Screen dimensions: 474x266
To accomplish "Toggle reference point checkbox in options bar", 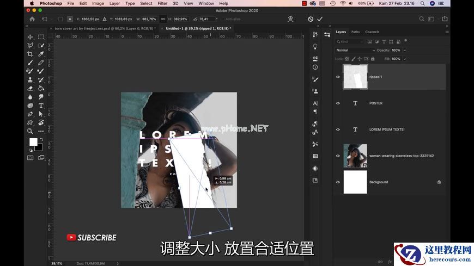I will pos(60,19).
